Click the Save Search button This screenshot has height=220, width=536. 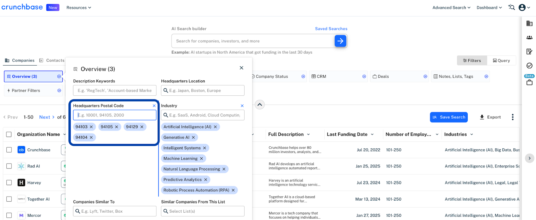click(449, 117)
